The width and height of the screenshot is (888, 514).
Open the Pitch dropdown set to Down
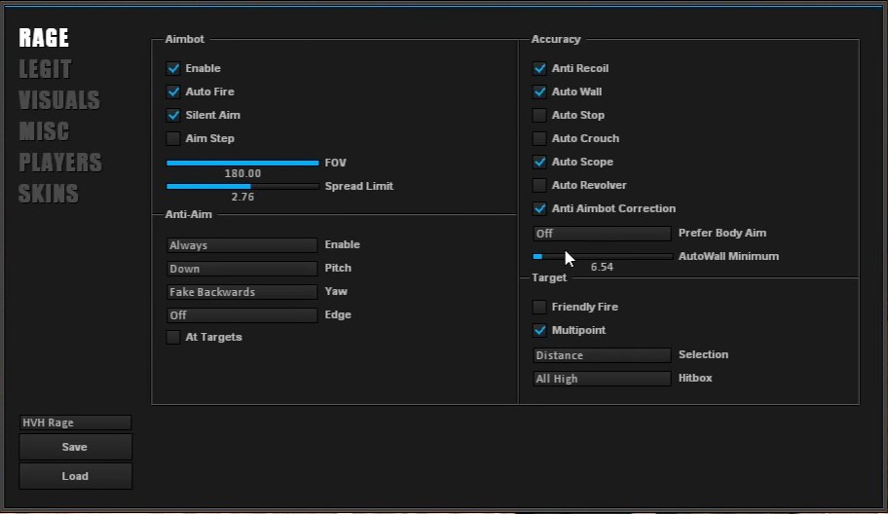coord(241,269)
